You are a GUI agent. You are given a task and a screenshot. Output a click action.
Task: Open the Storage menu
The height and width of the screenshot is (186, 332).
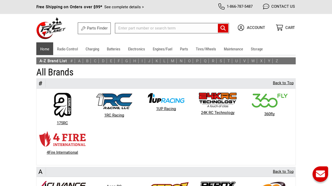click(x=256, y=49)
